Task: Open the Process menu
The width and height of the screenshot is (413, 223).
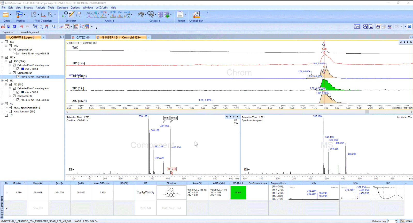Action: pyautogui.click(x=28, y=7)
